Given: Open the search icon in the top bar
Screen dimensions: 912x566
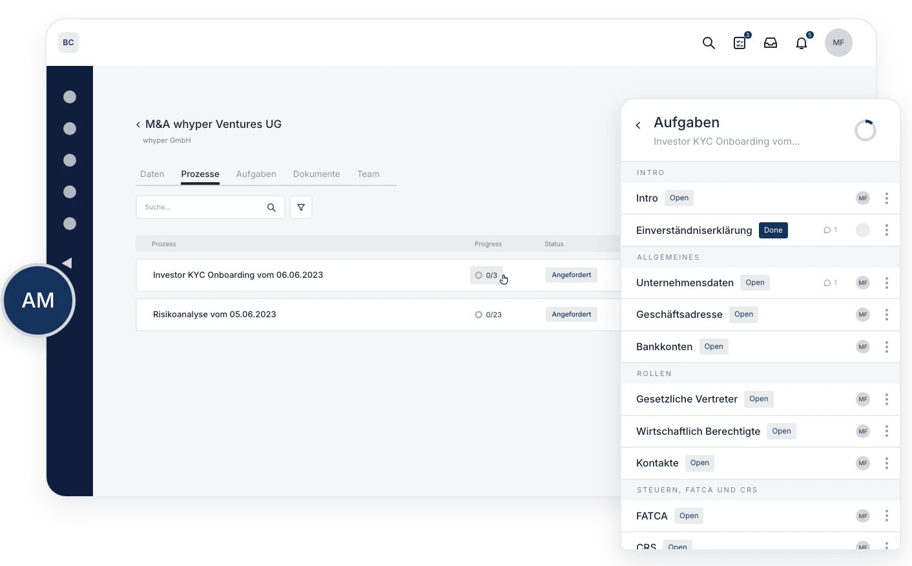Looking at the screenshot, I should click(709, 43).
